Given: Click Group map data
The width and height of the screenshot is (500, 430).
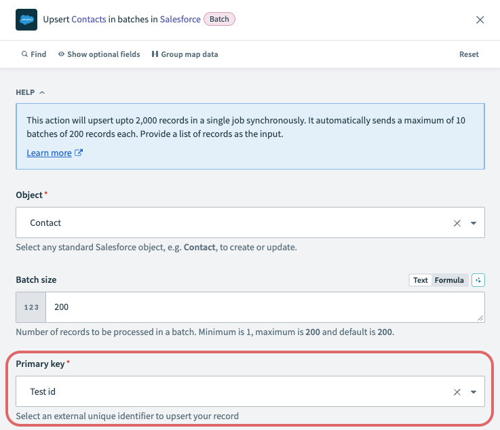Looking at the screenshot, I should pyautogui.click(x=185, y=54).
